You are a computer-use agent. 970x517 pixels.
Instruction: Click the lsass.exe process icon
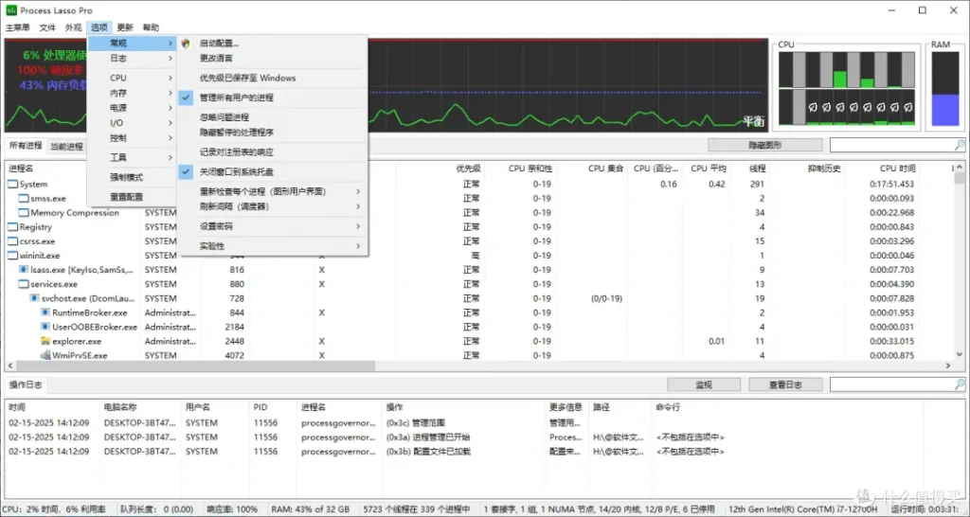click(24, 270)
